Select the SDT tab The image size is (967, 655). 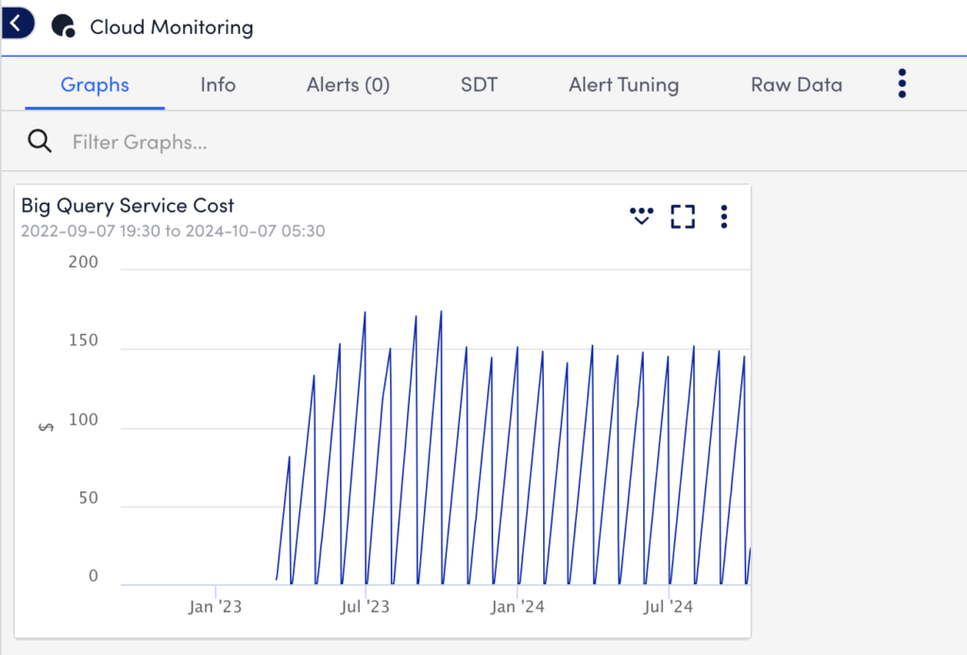tap(479, 84)
